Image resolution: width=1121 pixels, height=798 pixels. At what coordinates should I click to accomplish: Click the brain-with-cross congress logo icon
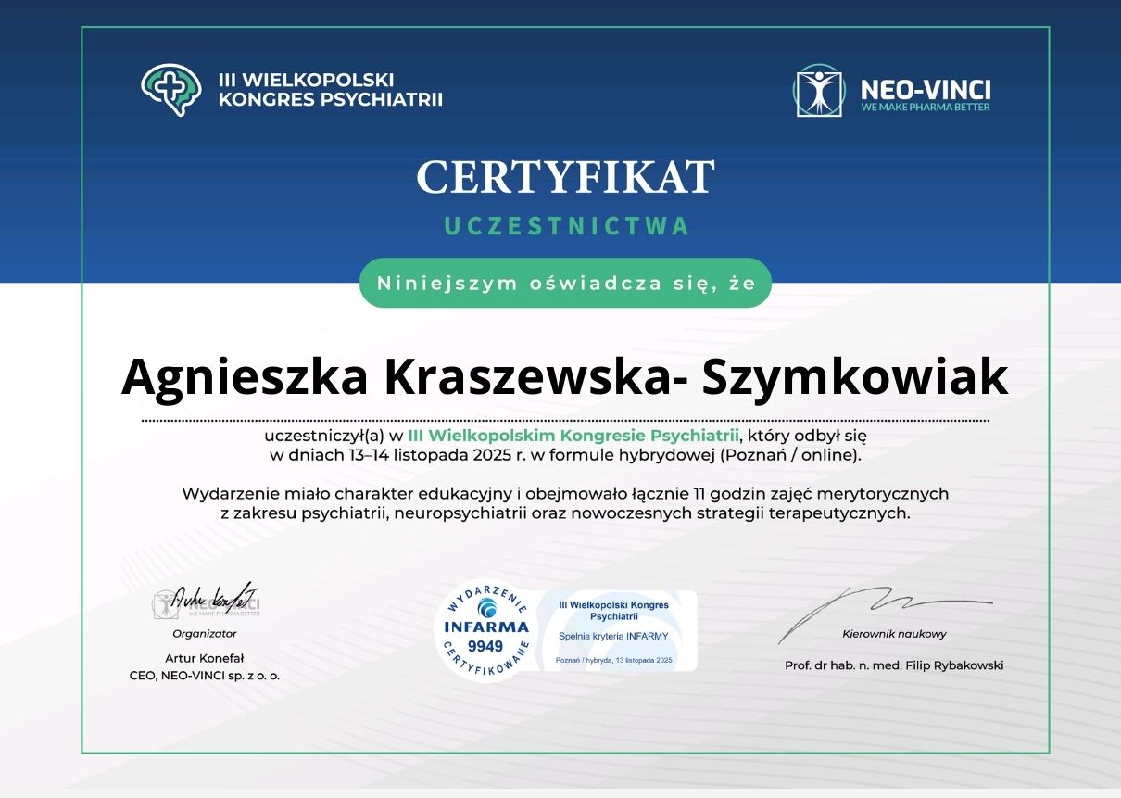point(171,89)
